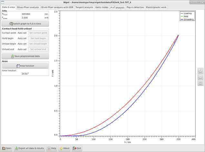
Task: Open the P-h² analysis tab
Action: [118, 7]
